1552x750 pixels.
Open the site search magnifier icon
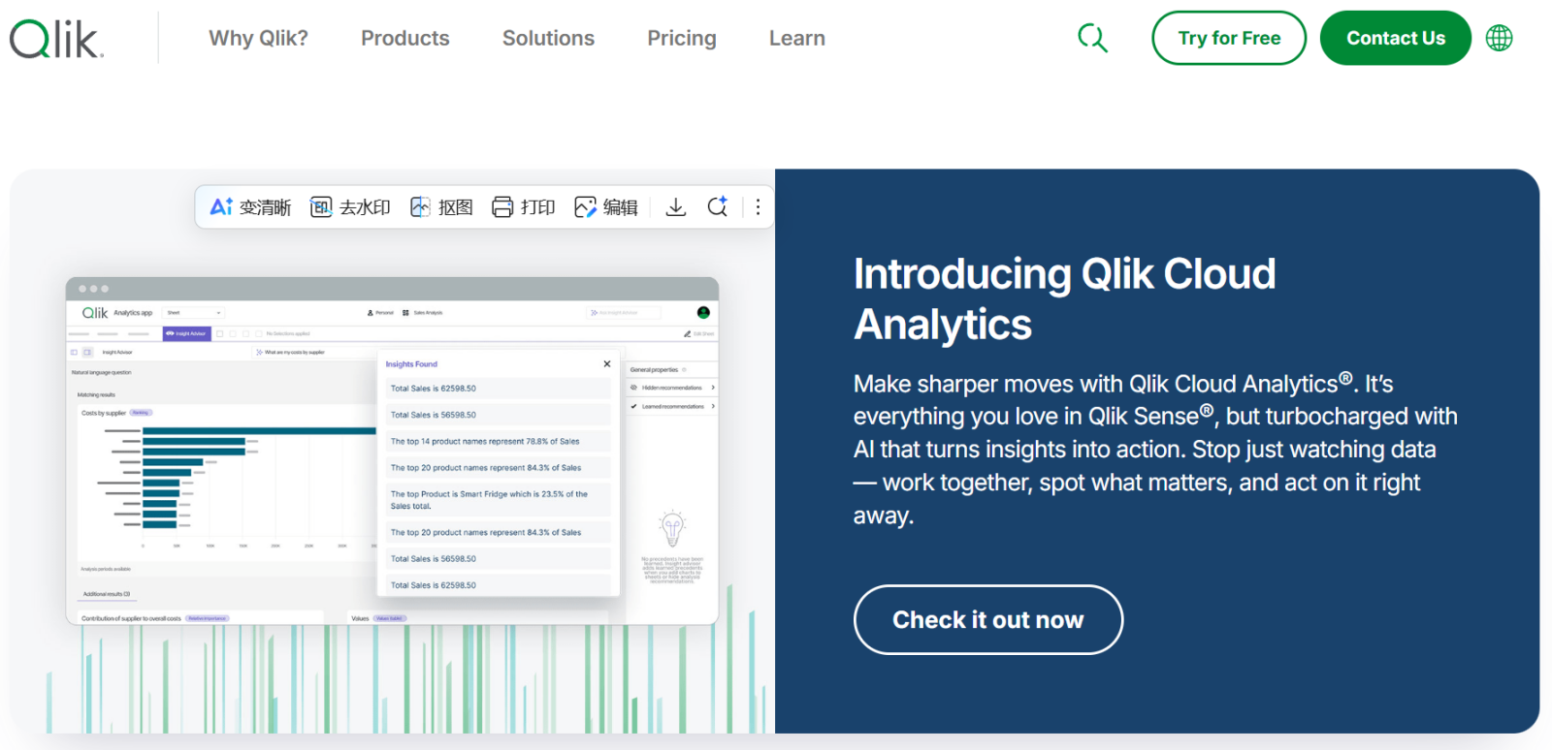1092,38
